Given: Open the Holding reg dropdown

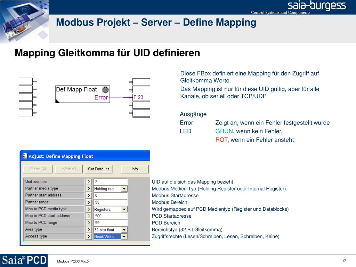Looking at the screenshot, I should [124, 189].
